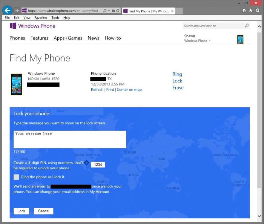Open the View menu
264x224 pixels.
point(27,18)
